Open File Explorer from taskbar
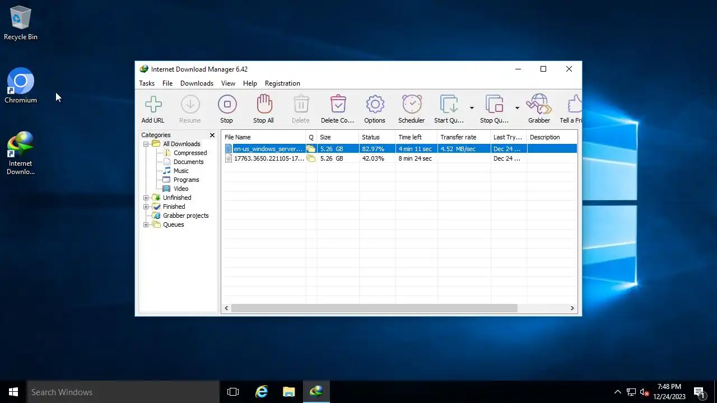 click(x=288, y=392)
